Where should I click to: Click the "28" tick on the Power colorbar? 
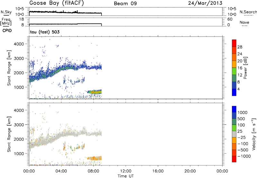point(240,47)
